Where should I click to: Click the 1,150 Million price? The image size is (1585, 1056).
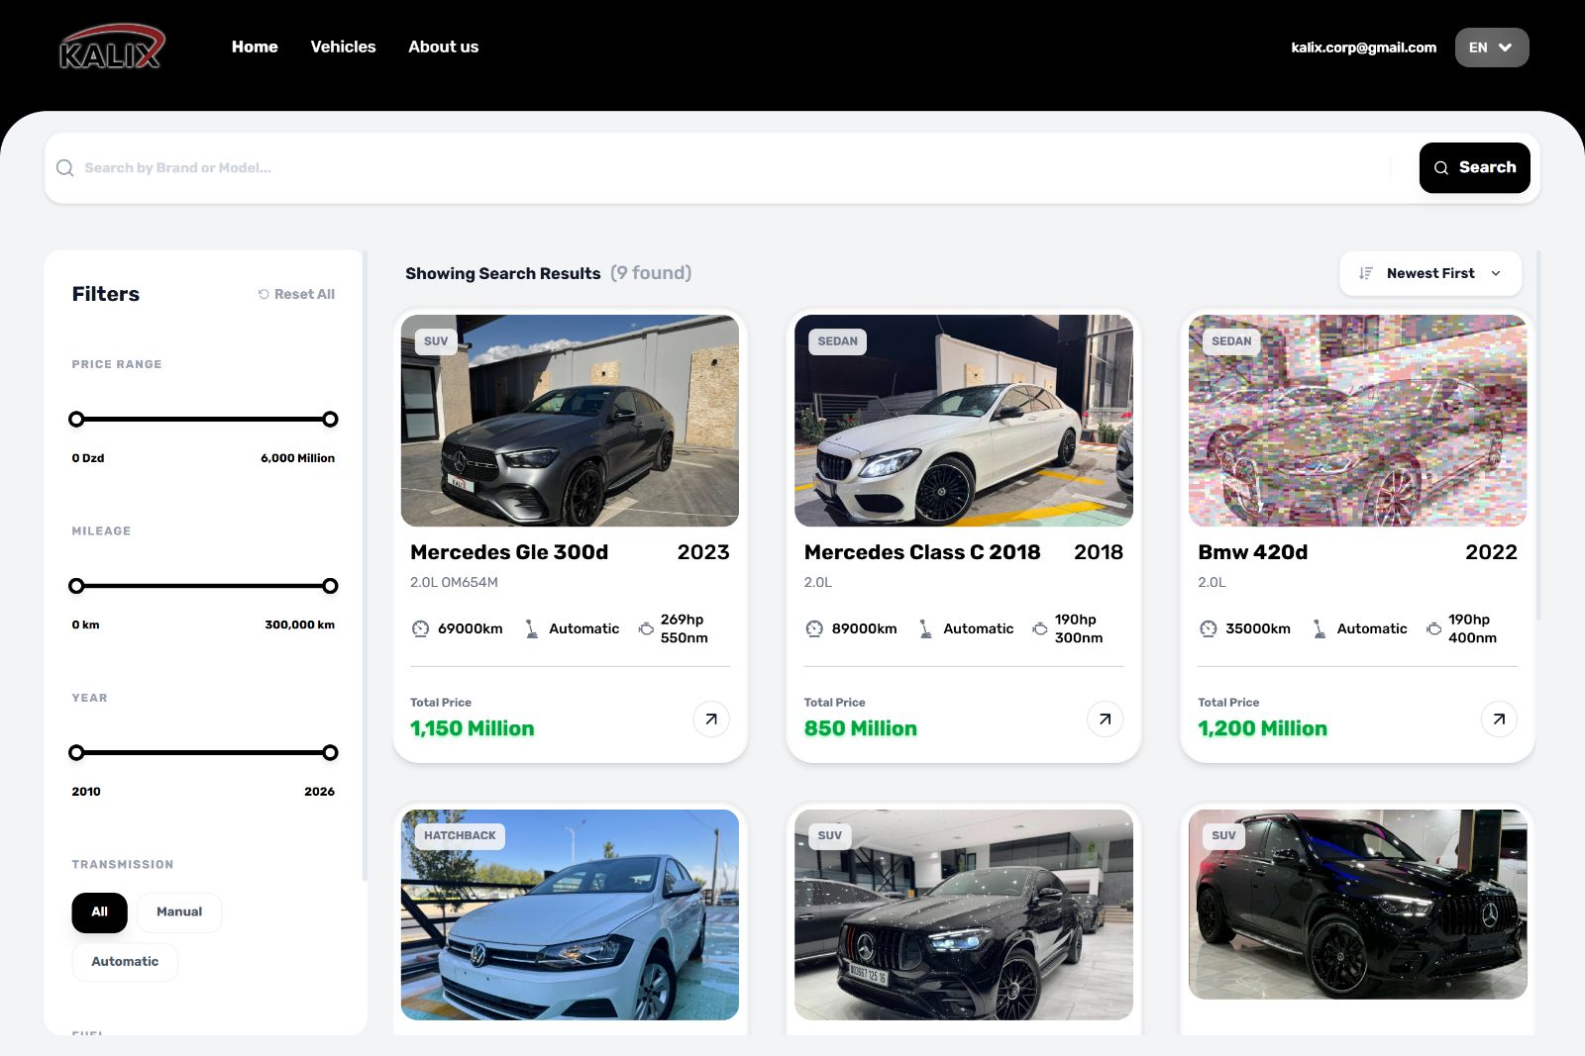[473, 728]
